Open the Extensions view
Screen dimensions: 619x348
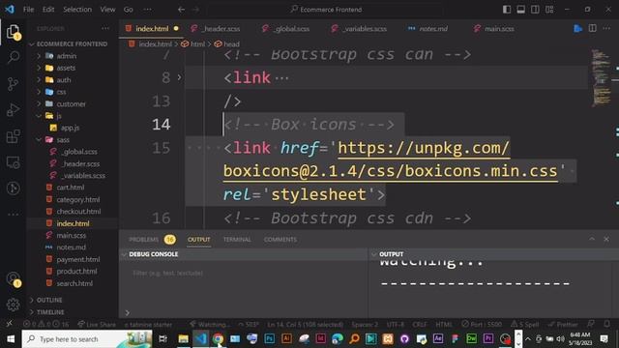[x=13, y=136]
